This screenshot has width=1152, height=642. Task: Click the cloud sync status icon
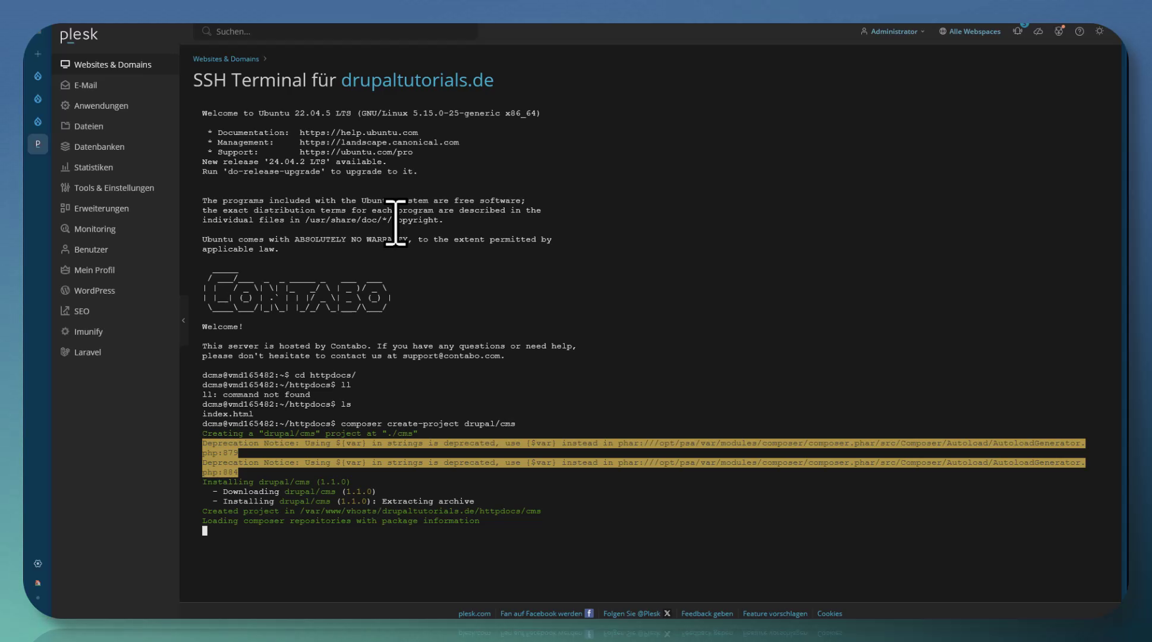[1038, 32]
